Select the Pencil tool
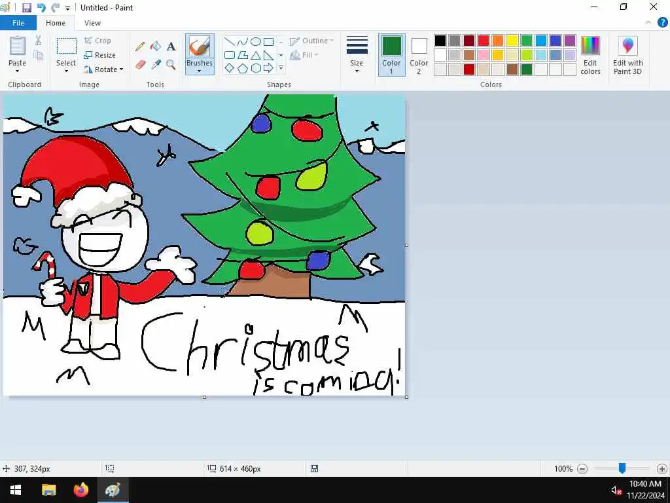The image size is (670, 503). click(x=140, y=47)
